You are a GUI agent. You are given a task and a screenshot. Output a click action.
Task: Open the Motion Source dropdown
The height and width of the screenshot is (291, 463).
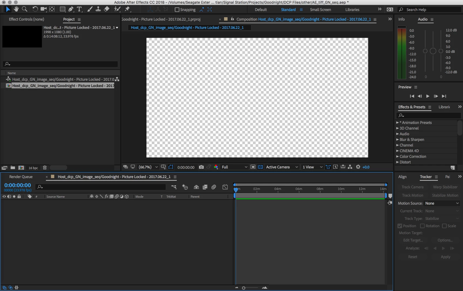[442, 203]
